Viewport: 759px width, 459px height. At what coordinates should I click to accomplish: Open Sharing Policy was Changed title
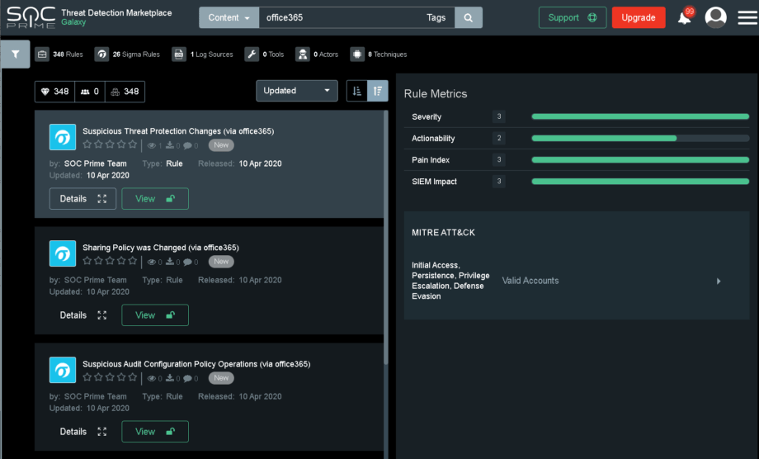(161, 248)
